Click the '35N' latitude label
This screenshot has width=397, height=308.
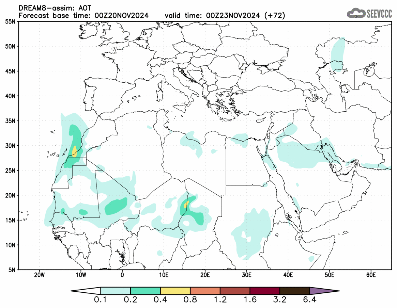coord(10,121)
